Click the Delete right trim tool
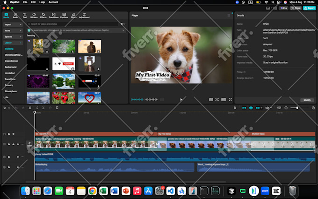The height and width of the screenshot is (199, 318). (x=43, y=108)
